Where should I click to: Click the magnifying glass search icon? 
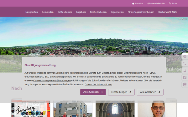170,3
